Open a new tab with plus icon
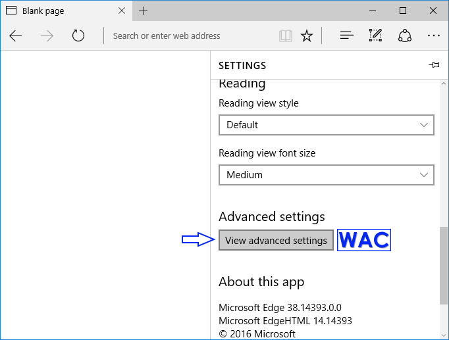Image resolution: width=449 pixels, height=340 pixels. (x=143, y=11)
